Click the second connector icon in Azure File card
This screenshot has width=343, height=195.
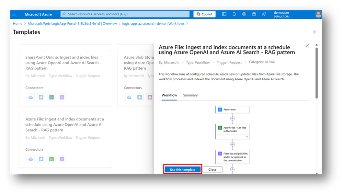coord(41,159)
